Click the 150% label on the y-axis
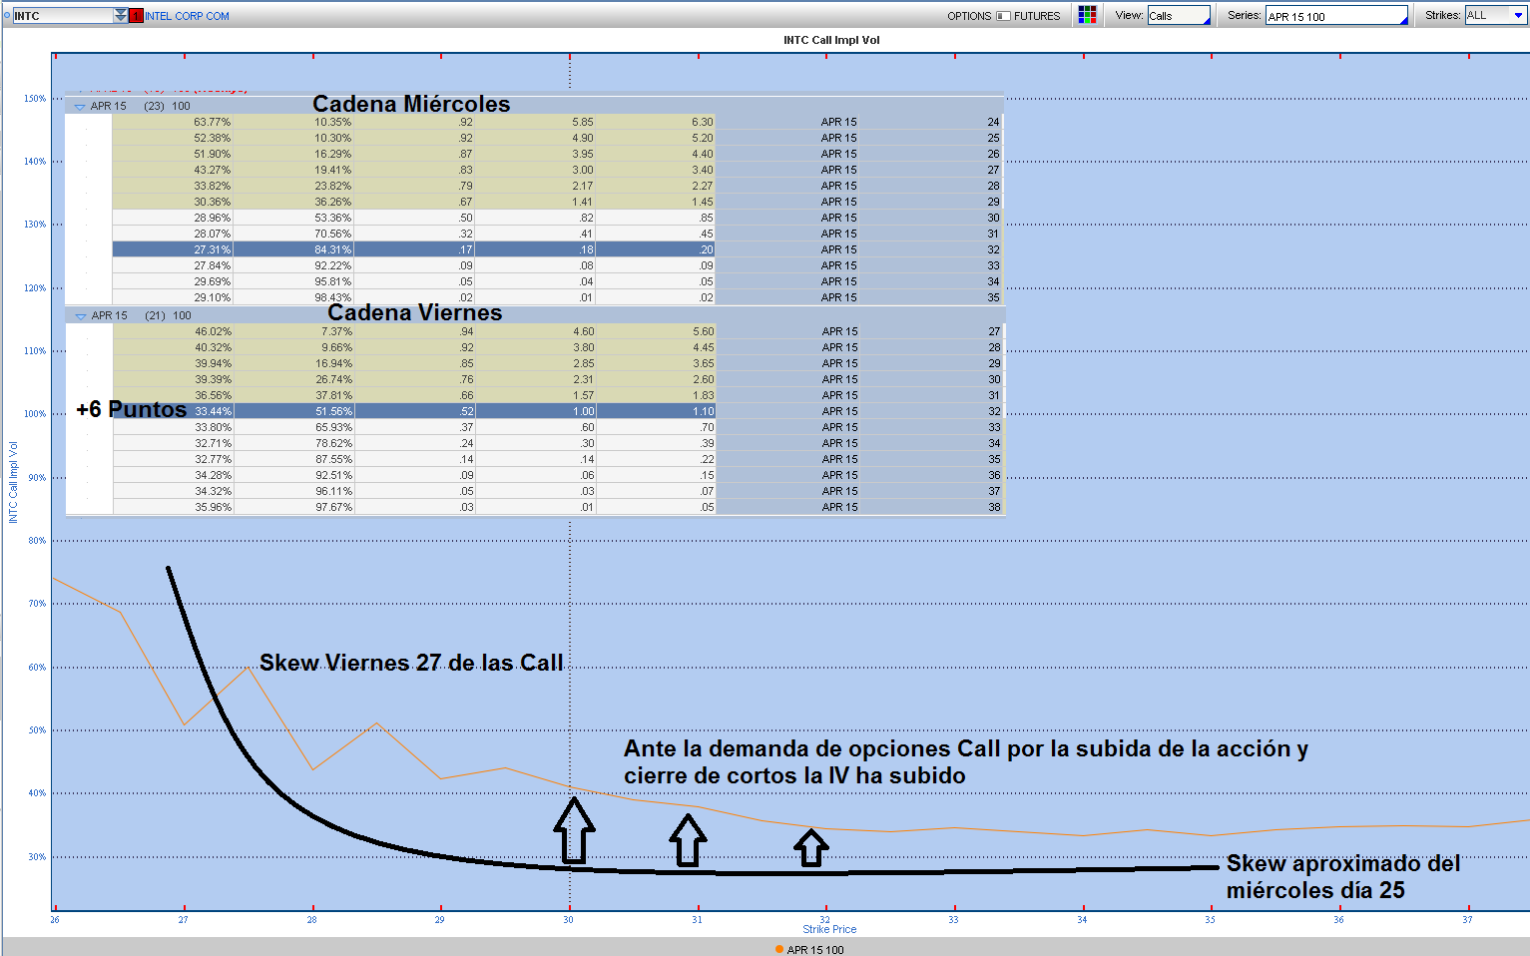Viewport: 1530px width, 956px height. [35, 99]
